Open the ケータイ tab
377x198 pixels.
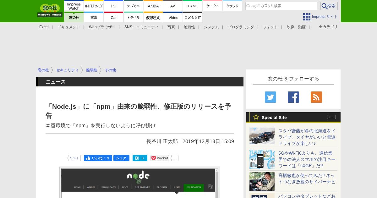coord(213,6)
